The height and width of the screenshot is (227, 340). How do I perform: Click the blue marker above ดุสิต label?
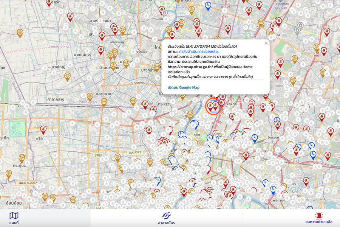pyautogui.click(x=195, y=124)
